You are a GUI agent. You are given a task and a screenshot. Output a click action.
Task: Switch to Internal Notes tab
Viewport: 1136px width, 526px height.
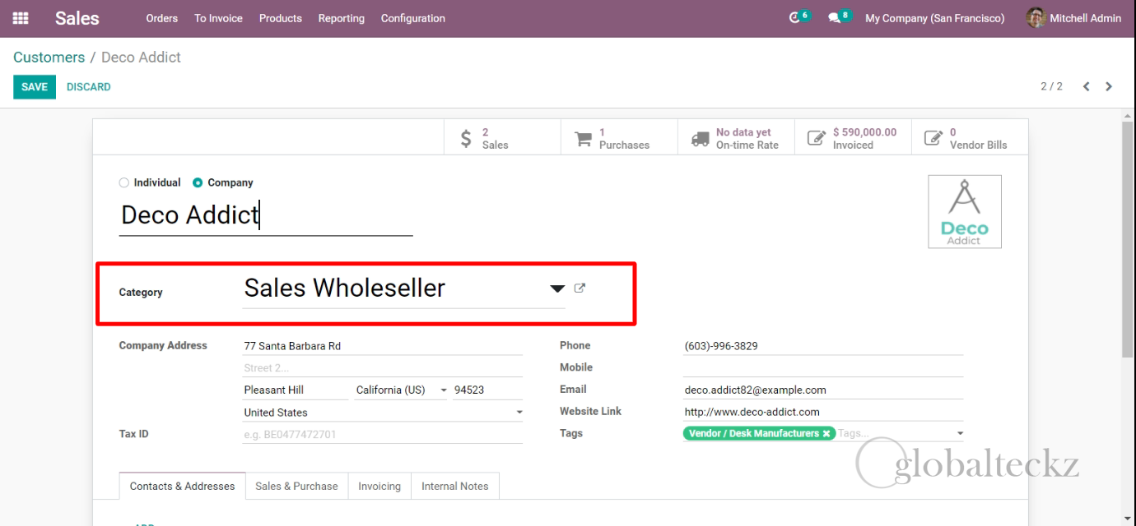[454, 486]
